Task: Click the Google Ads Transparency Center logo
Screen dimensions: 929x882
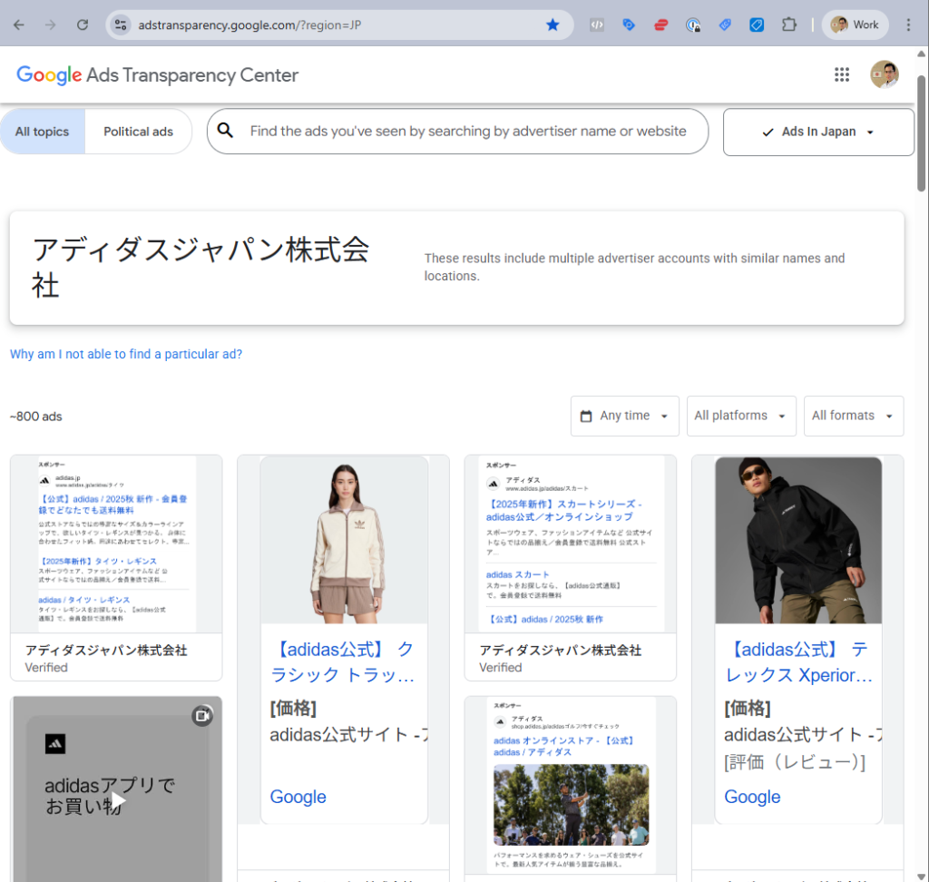Action: tap(158, 75)
